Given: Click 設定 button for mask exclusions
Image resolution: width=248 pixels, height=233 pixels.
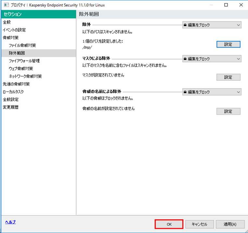Looking at the screenshot, I should click(228, 77).
